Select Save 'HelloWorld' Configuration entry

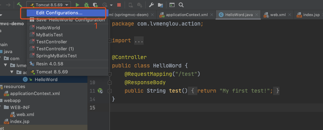point(67,20)
